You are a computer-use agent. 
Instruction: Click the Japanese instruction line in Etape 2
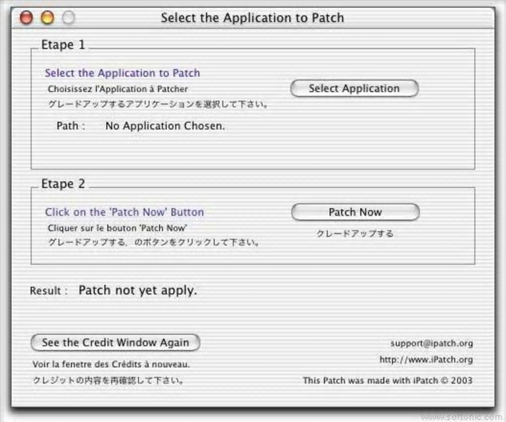(154, 242)
